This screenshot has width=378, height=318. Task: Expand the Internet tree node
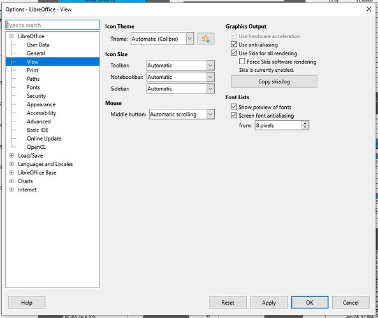(x=11, y=190)
